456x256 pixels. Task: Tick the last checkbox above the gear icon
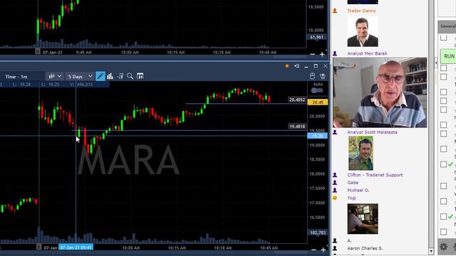(443, 232)
